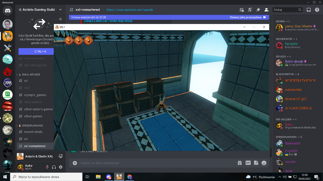The height and width of the screenshot is (181, 323).
Task: Open pinned messages icon
Action: click(258, 10)
